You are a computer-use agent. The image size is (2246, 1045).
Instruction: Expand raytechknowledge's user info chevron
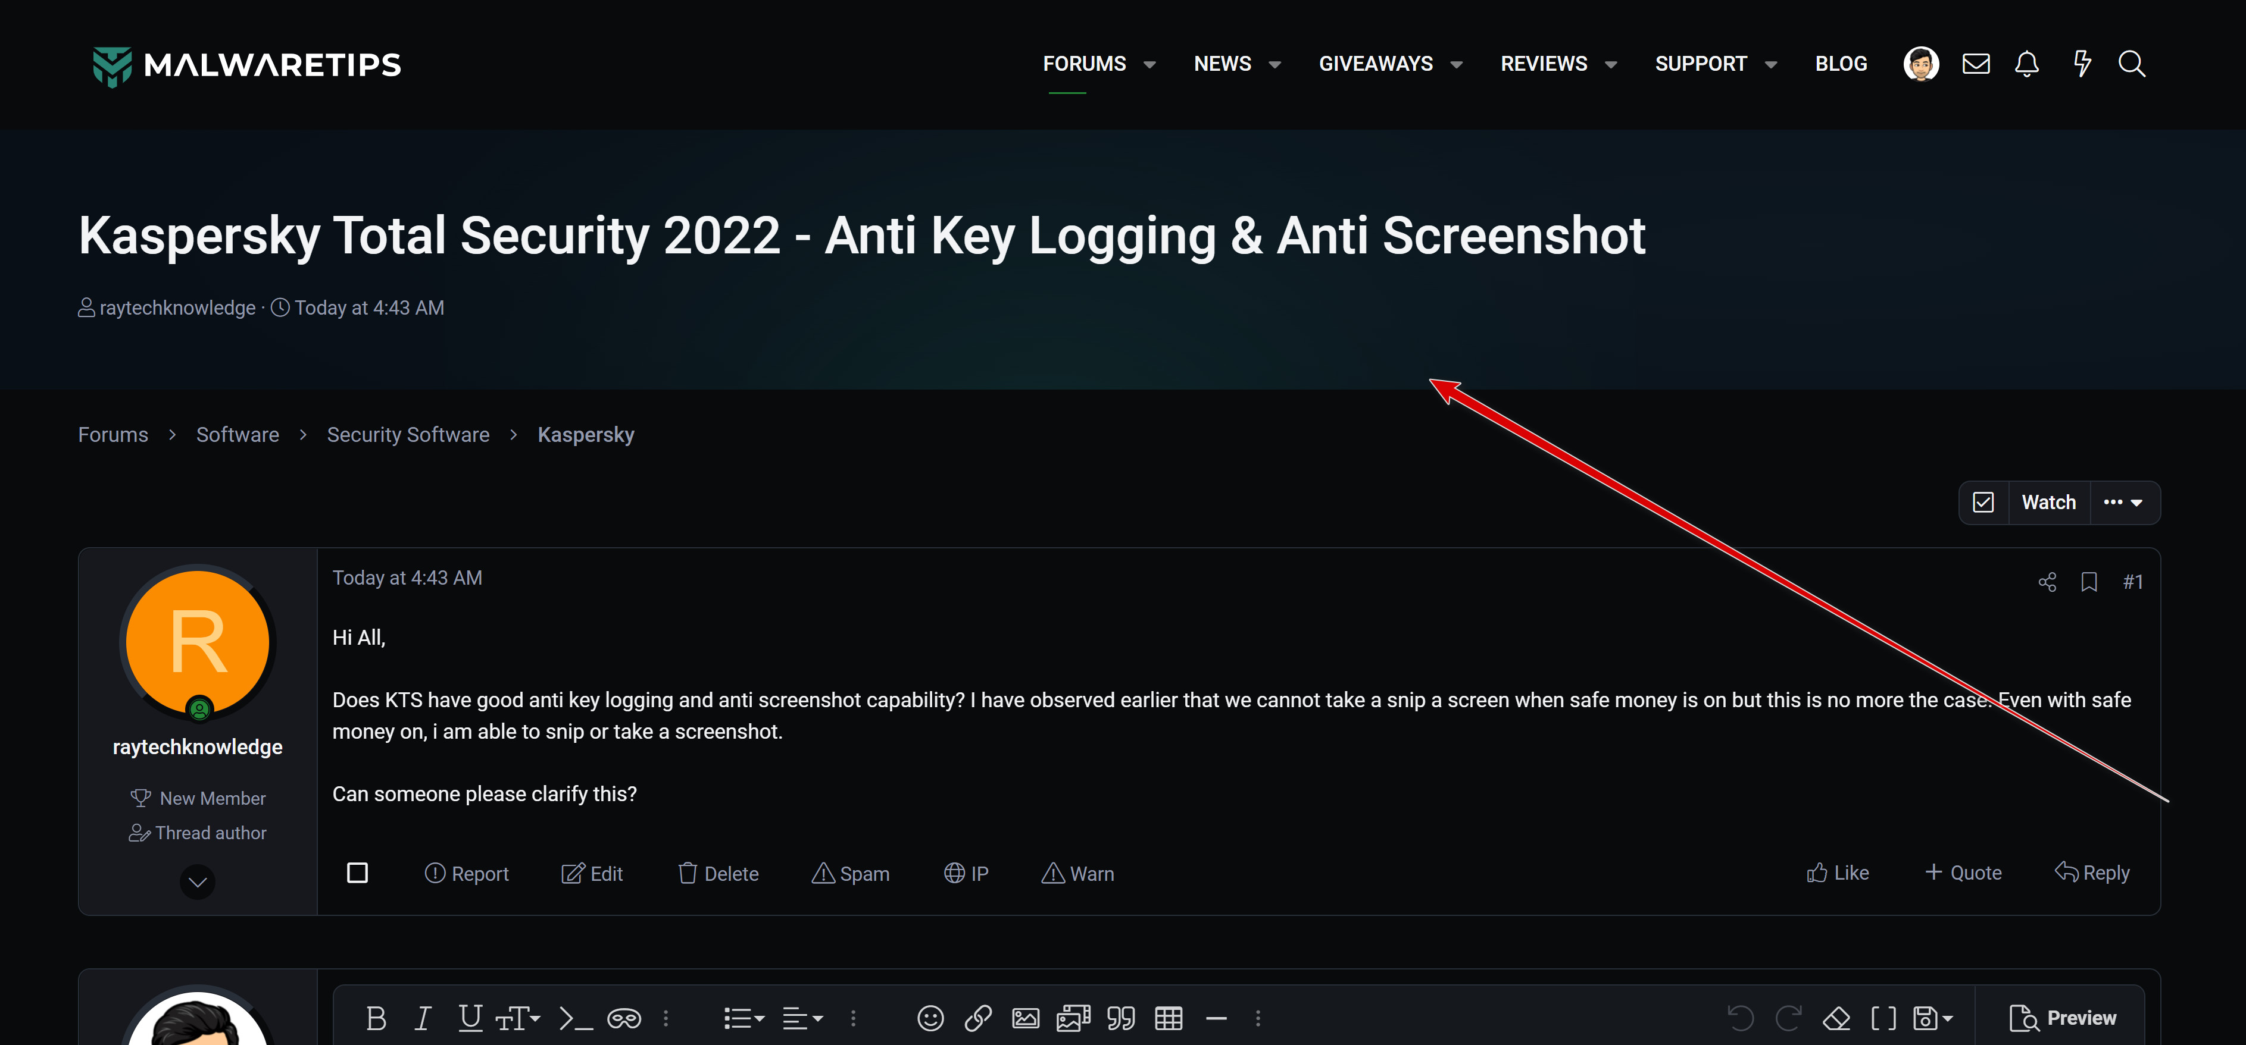click(198, 882)
